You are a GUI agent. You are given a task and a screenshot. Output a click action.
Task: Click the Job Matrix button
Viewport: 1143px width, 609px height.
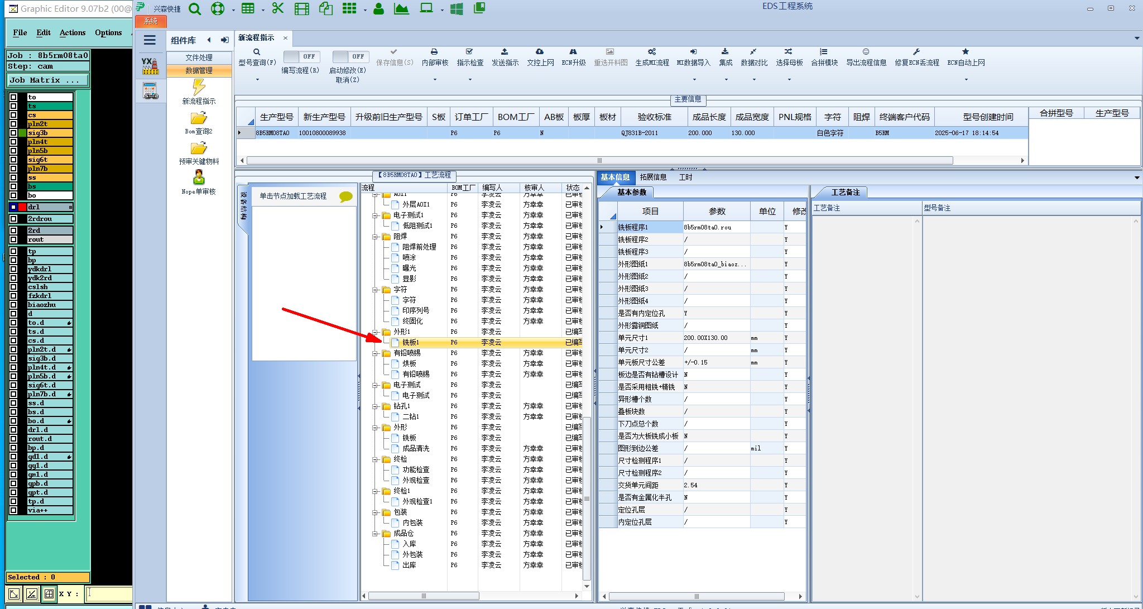click(x=47, y=80)
